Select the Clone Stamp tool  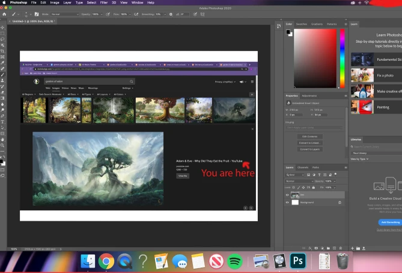2,81
